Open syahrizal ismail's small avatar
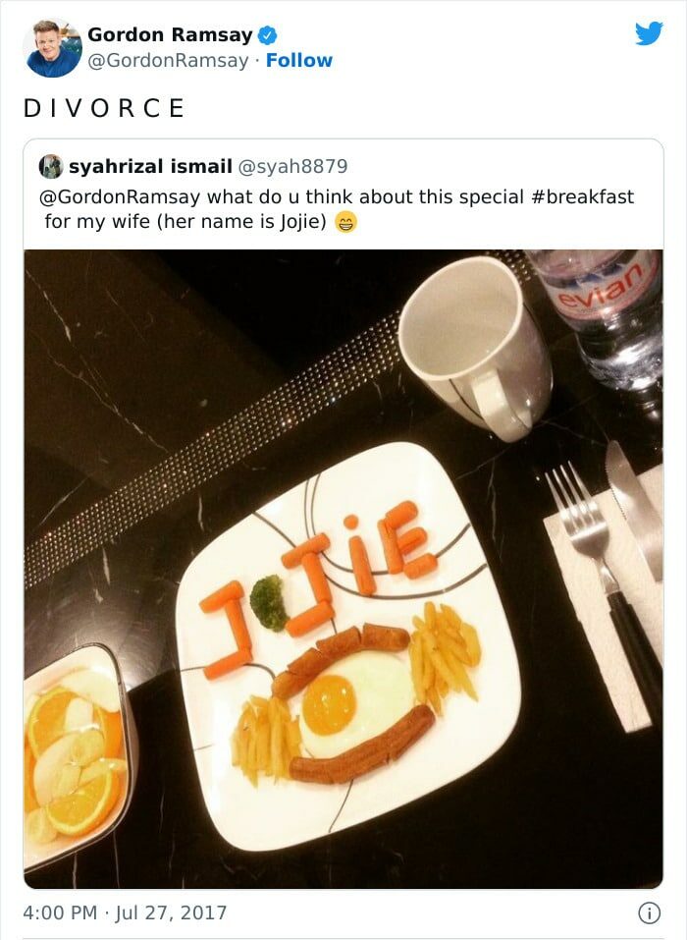 point(50,166)
